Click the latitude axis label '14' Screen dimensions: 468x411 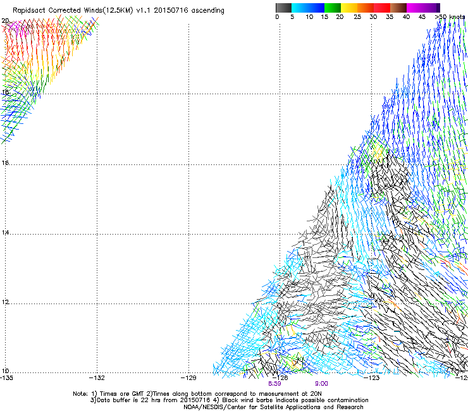(5, 232)
